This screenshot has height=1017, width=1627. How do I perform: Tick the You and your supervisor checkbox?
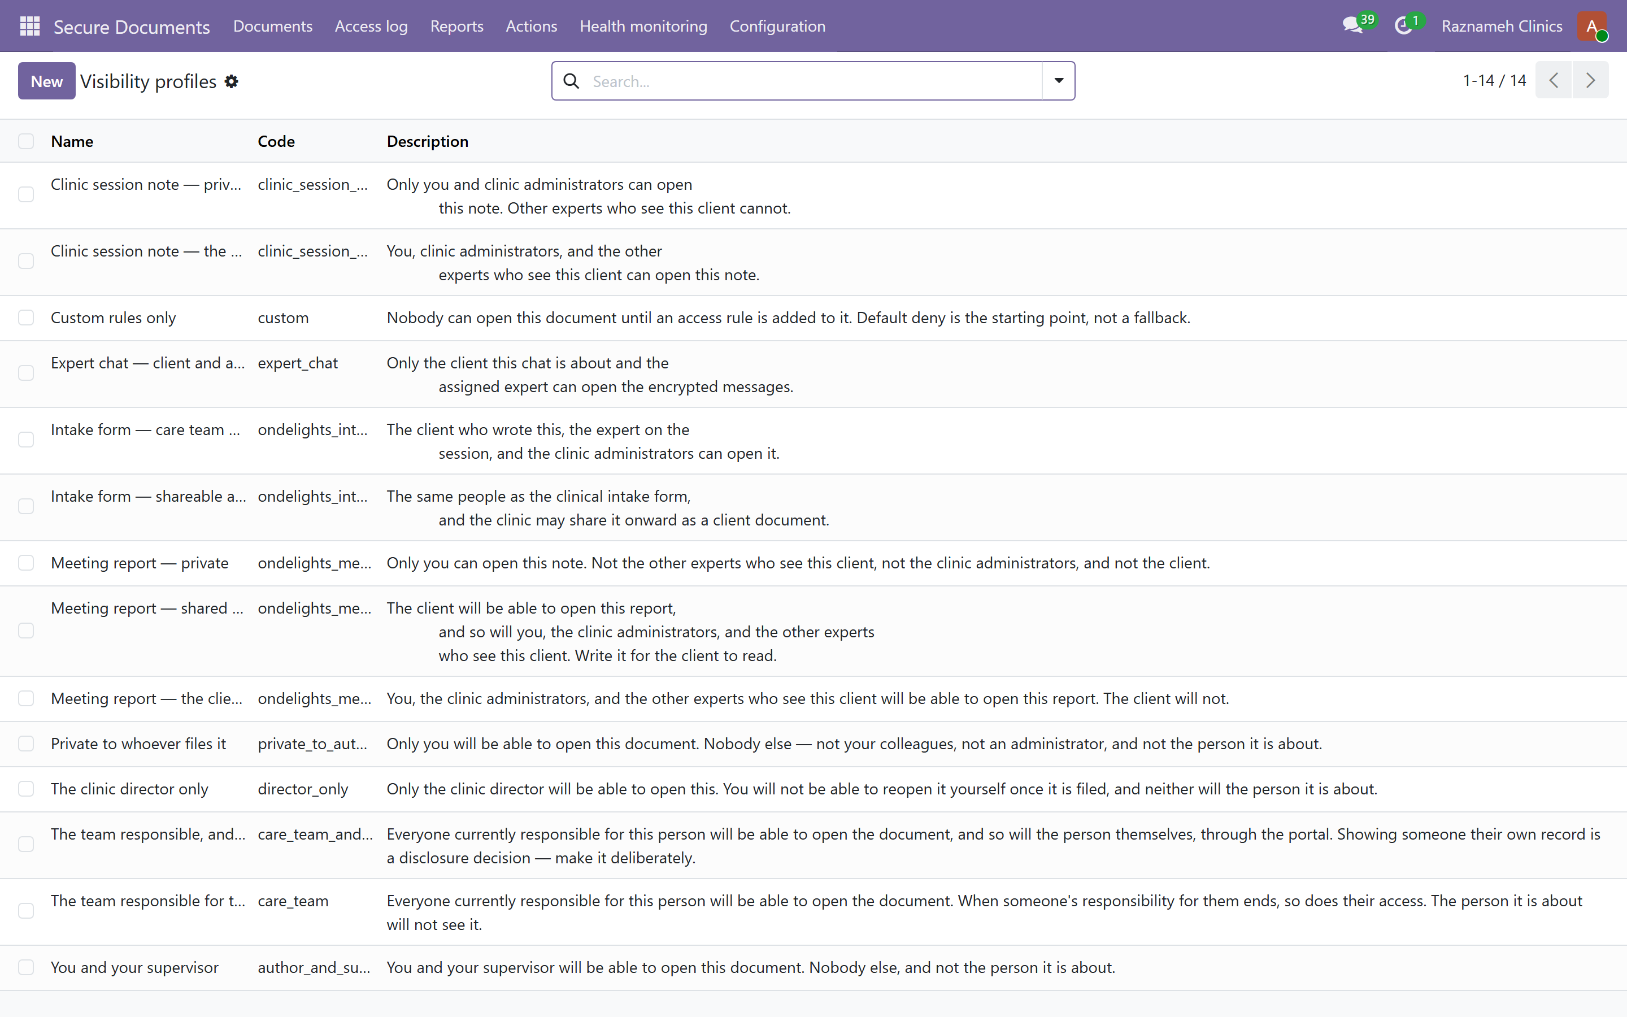(x=26, y=967)
